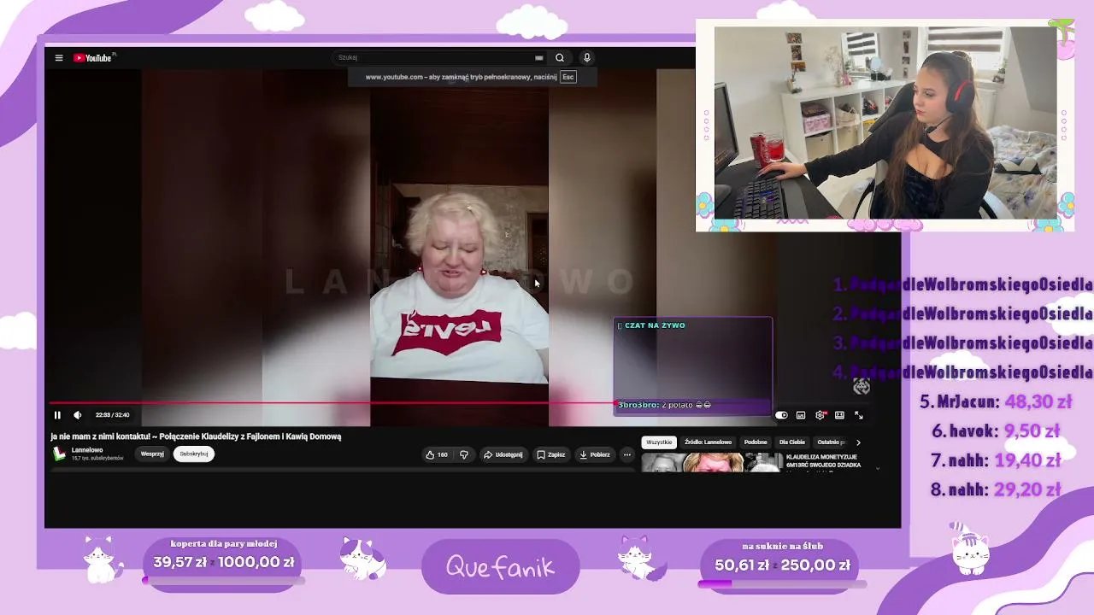This screenshot has width=1094, height=615.
Task: Click the MrJacun 48,30 zł donor entry
Action: click(x=996, y=401)
